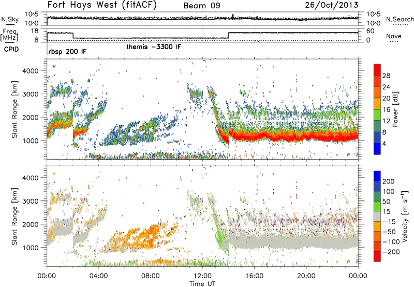
Task: Click the '200' Velocity colorbar tick label
Action: click(x=389, y=181)
